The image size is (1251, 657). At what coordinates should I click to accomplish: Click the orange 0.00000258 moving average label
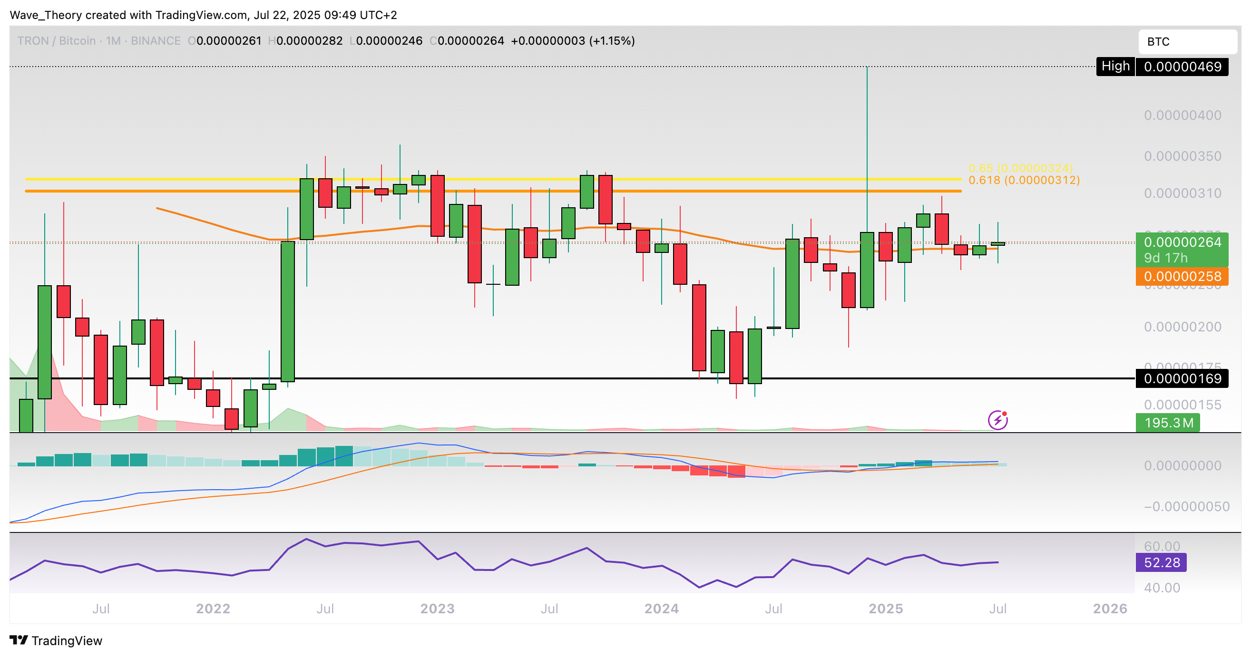click(1182, 277)
